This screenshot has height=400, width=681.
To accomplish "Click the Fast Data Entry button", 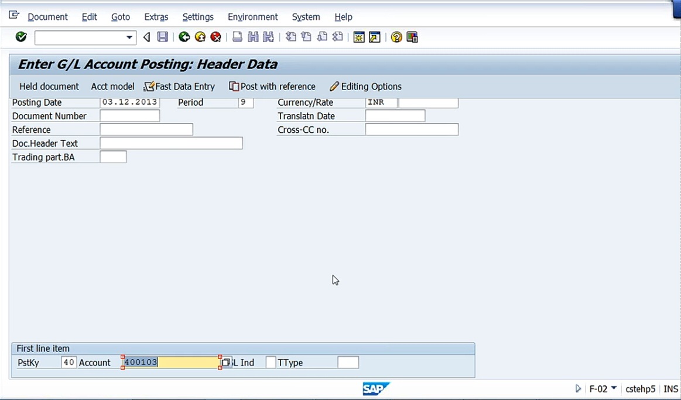I will pos(179,87).
